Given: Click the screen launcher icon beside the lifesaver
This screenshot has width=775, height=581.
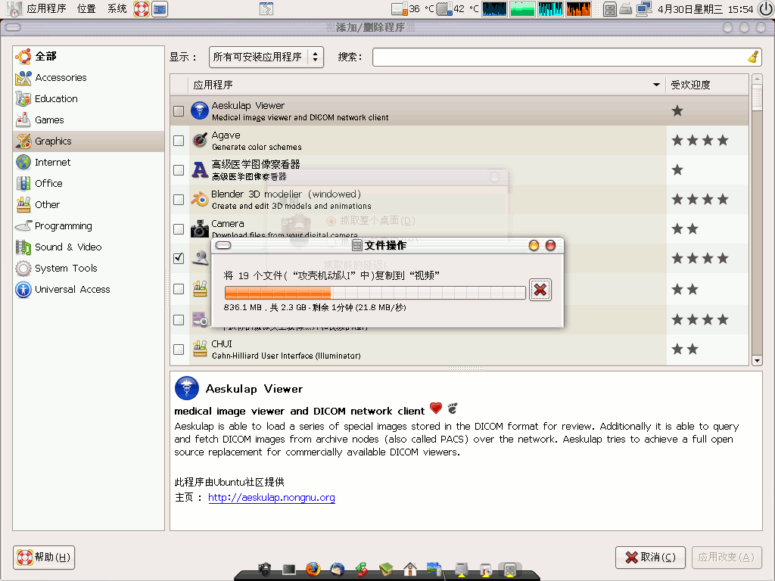Looking at the screenshot, I should pyautogui.click(x=160, y=9).
